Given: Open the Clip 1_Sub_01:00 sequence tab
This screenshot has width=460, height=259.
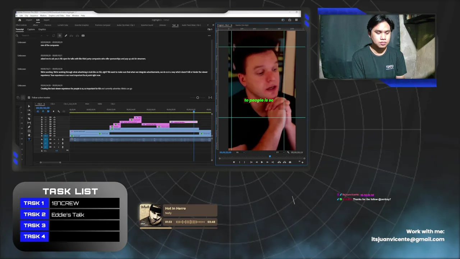Looking at the screenshot, I should (x=70, y=104).
